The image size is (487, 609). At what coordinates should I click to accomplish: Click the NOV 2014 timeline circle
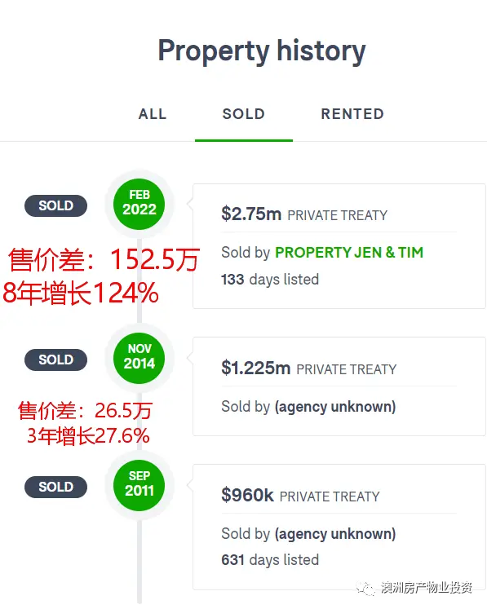click(x=139, y=358)
